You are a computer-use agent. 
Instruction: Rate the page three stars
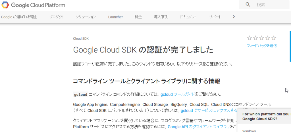click(x=262, y=38)
